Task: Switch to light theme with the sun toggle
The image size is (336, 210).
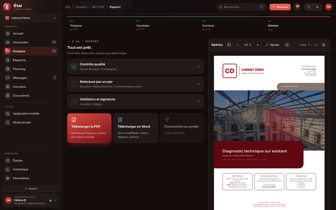Action: (309, 7)
